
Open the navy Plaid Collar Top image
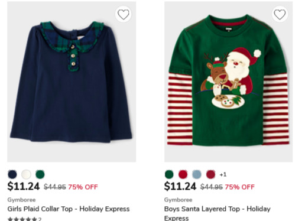pos(72,82)
